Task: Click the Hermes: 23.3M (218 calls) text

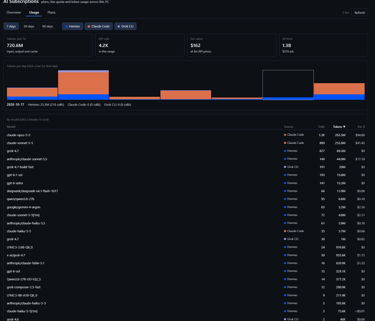Action: [46, 104]
